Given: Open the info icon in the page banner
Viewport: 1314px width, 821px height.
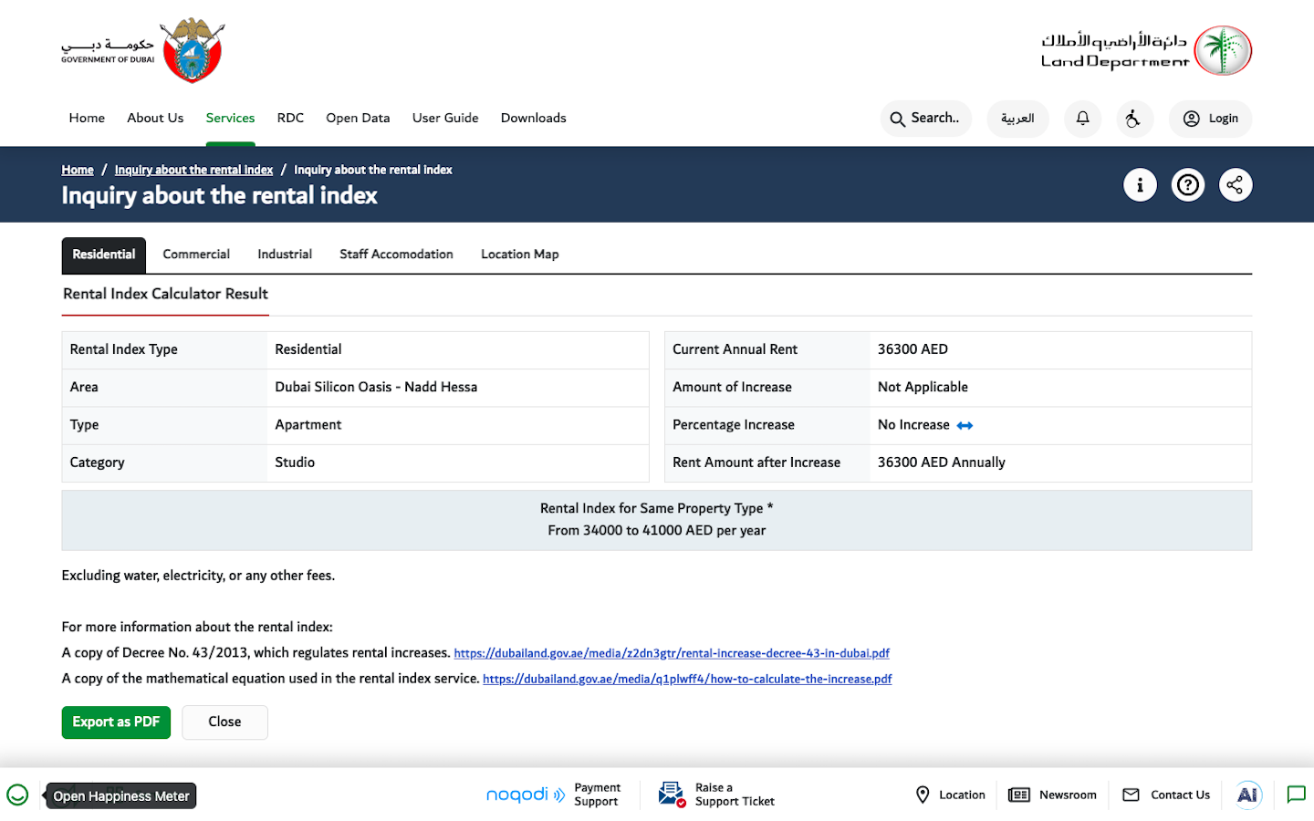Looking at the screenshot, I should point(1140,184).
